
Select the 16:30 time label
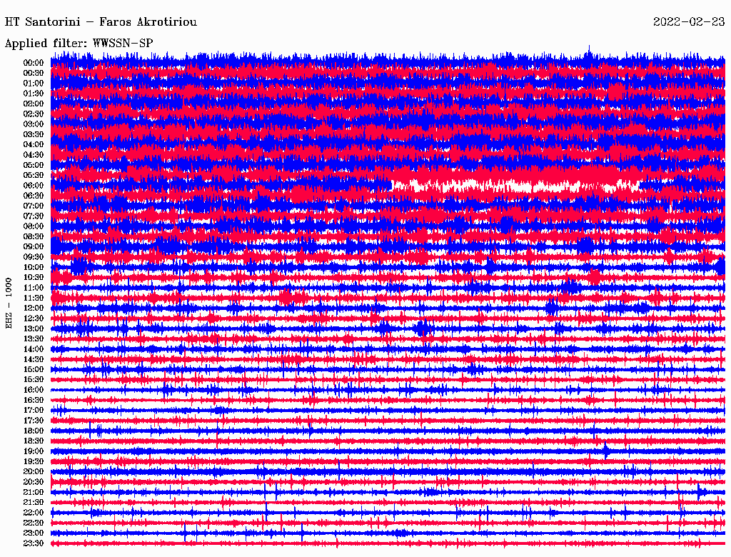pyautogui.click(x=34, y=400)
